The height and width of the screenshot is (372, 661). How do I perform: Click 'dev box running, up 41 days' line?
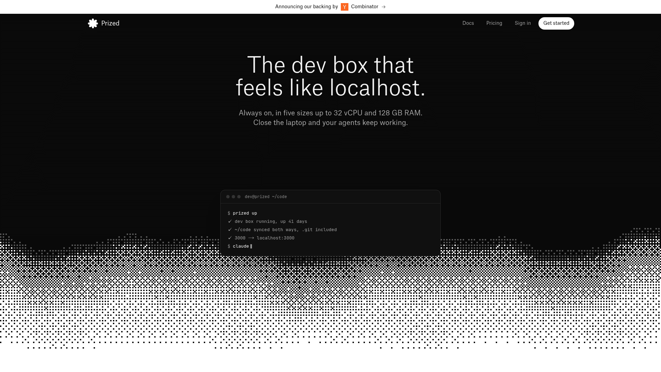point(267,221)
